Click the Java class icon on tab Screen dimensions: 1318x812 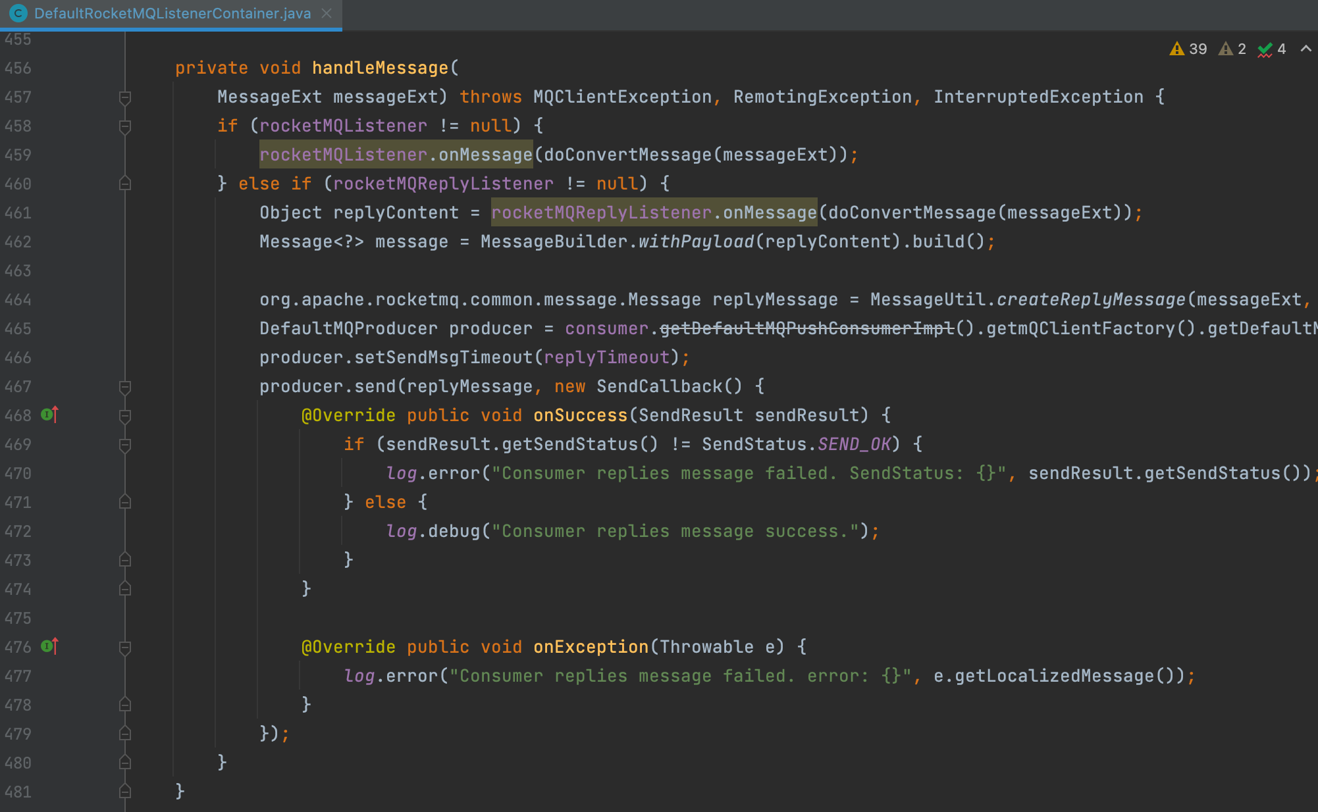pyautogui.click(x=18, y=14)
